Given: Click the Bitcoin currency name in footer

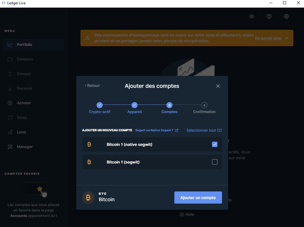Looking at the screenshot, I should pyautogui.click(x=107, y=200).
